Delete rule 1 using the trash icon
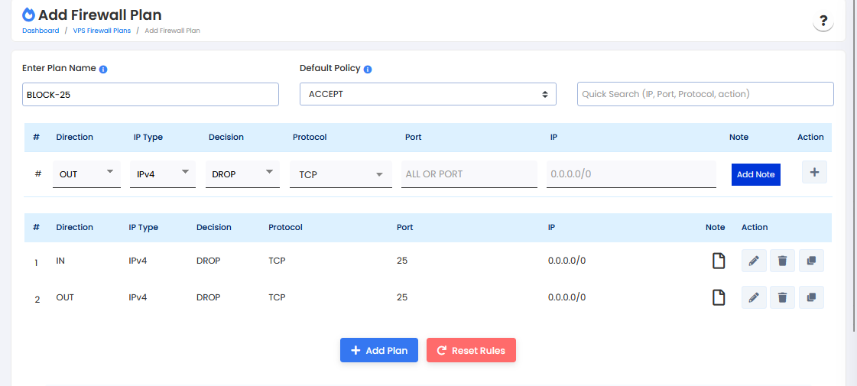Image resolution: width=857 pixels, height=386 pixels. 782,261
